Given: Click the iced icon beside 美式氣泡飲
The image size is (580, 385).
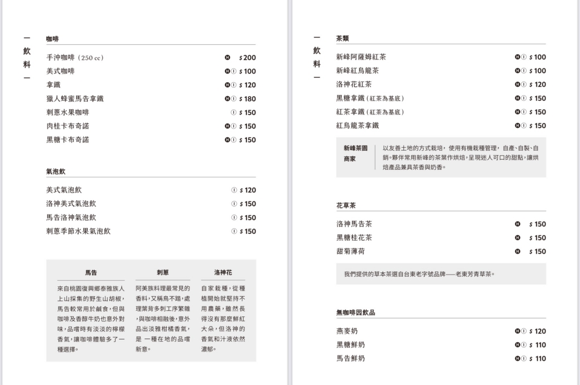Looking at the screenshot, I should [x=234, y=190].
